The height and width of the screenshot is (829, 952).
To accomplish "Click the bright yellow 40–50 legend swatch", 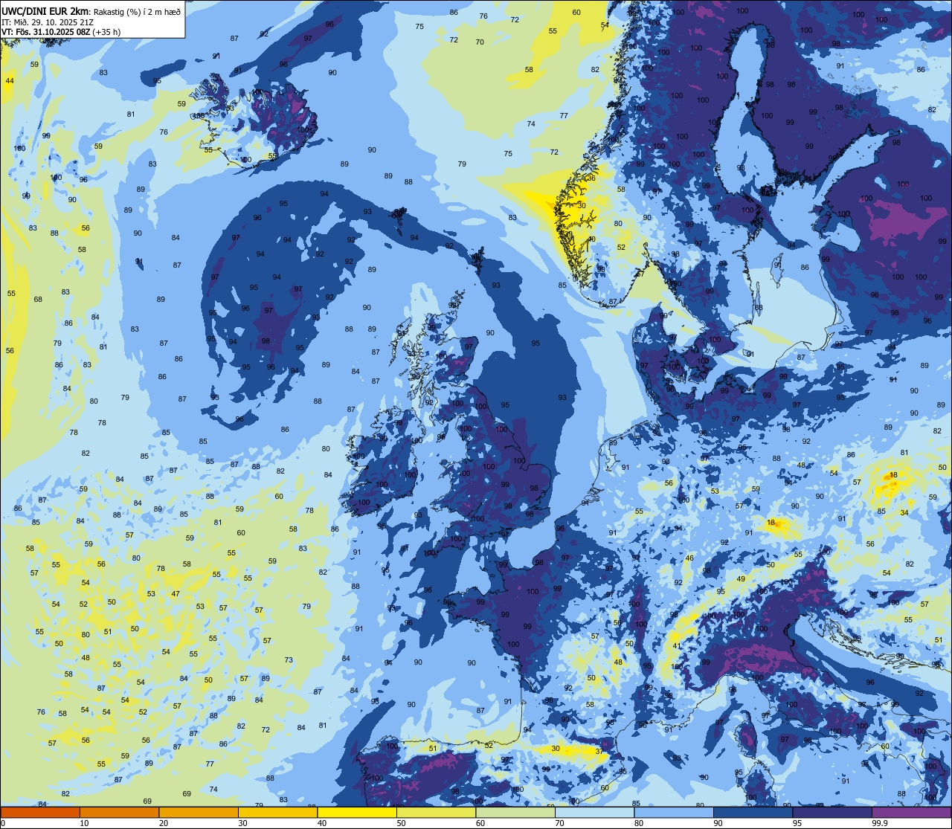I will pyautogui.click(x=357, y=813).
